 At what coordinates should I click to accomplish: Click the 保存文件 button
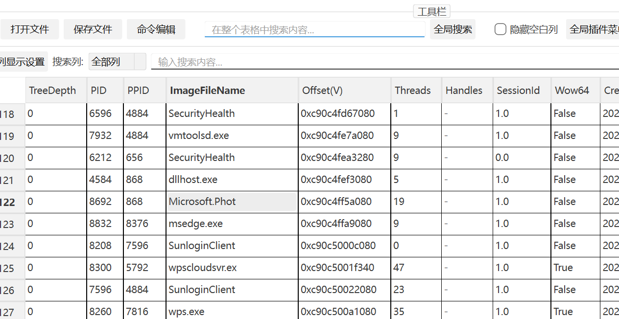(93, 29)
